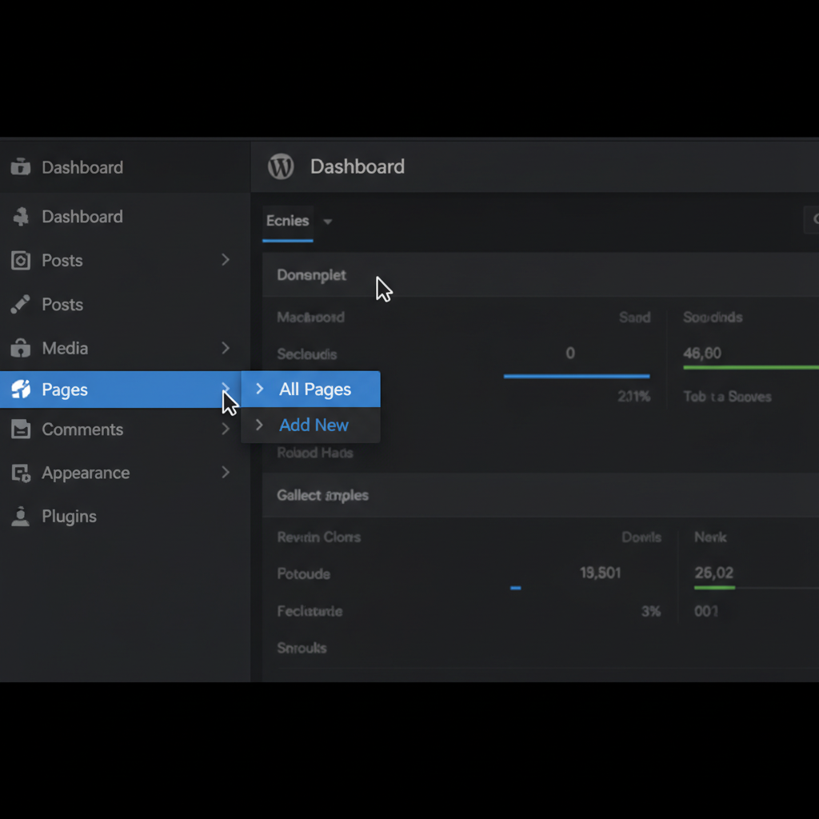Expand the Media submenu chevron
The width and height of the screenshot is (819, 819).
click(226, 348)
